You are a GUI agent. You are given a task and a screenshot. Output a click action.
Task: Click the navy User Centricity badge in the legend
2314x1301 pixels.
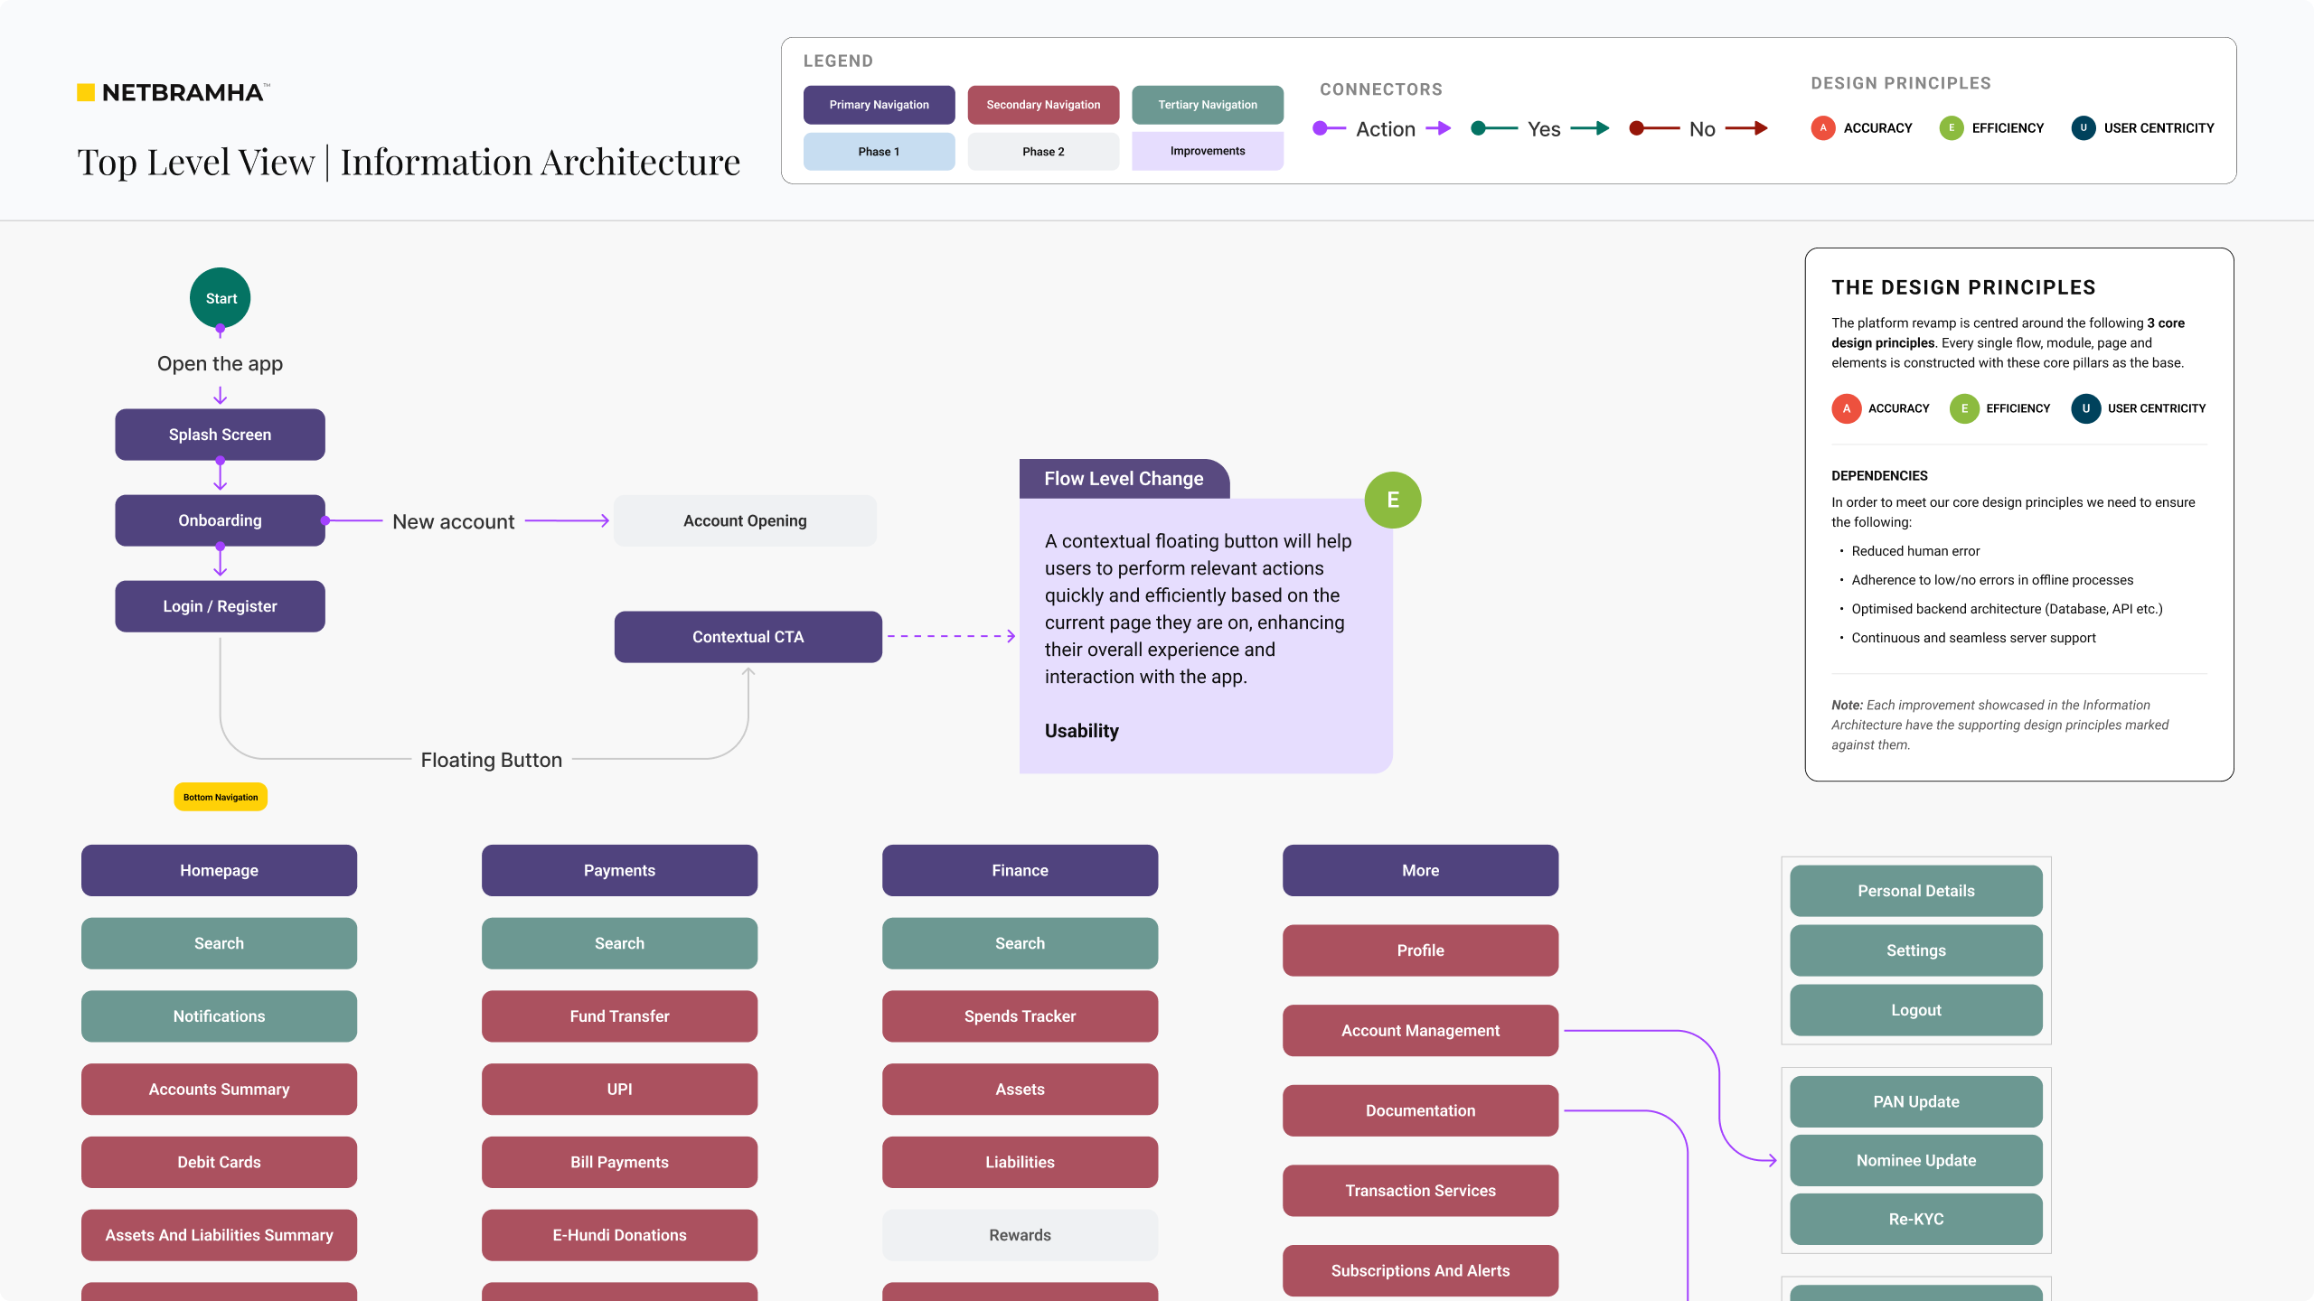(2083, 128)
